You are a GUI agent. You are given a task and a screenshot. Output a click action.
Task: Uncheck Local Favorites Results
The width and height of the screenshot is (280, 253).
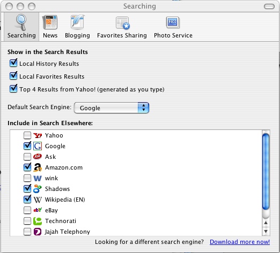(x=13, y=76)
